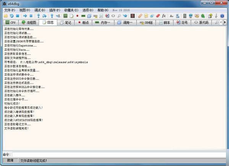Switch to the CPU tab
229x166 pixels.
[10, 23]
